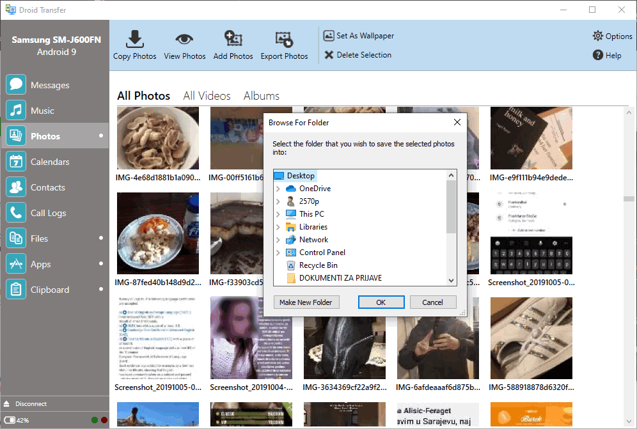Viewport: 637px width, 429px height.
Task: Click the Recycle Bin icon in folder tree
Action: pyautogui.click(x=291, y=265)
